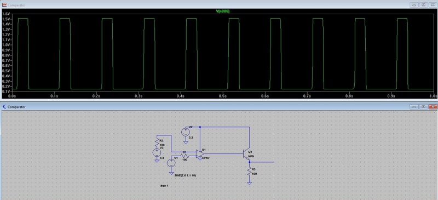Image resolution: width=438 pixels, height=200 pixels.
Task: Select the U1 OP07 op-amp symbol
Action: (x=200, y=154)
